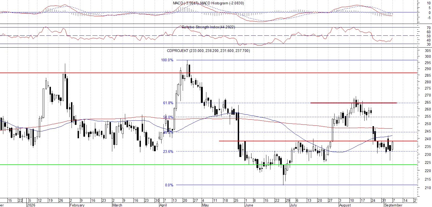
Task: Click the February label on time axis
Action: [x=77, y=205]
